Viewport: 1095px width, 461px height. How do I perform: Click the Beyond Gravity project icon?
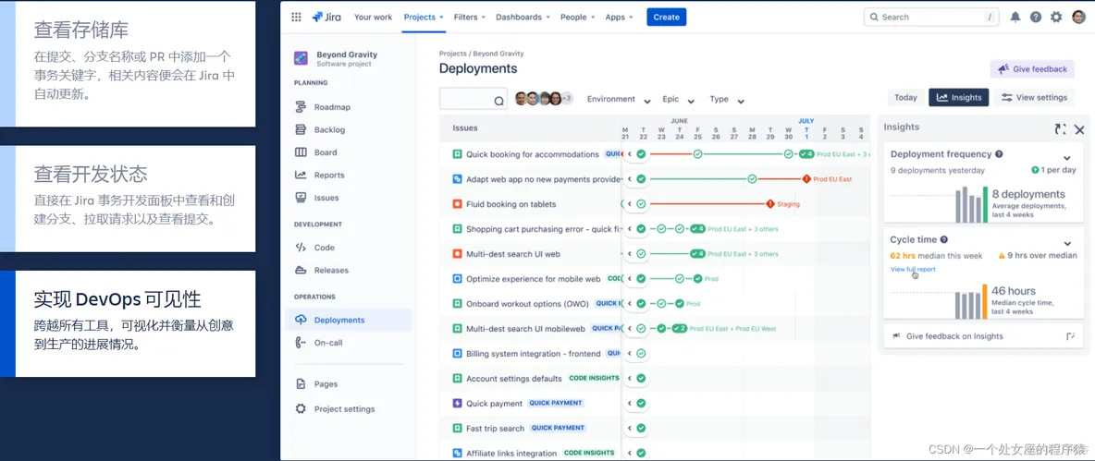[301, 58]
